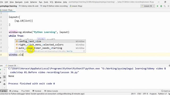Click Restore layout icon in Run panel sidebar
Viewport: 170px width, 95px height.
1,78
